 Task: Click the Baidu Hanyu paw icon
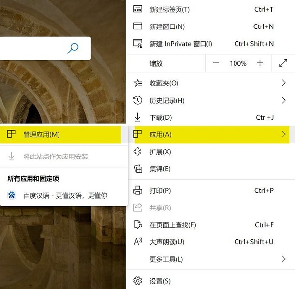click(12, 195)
